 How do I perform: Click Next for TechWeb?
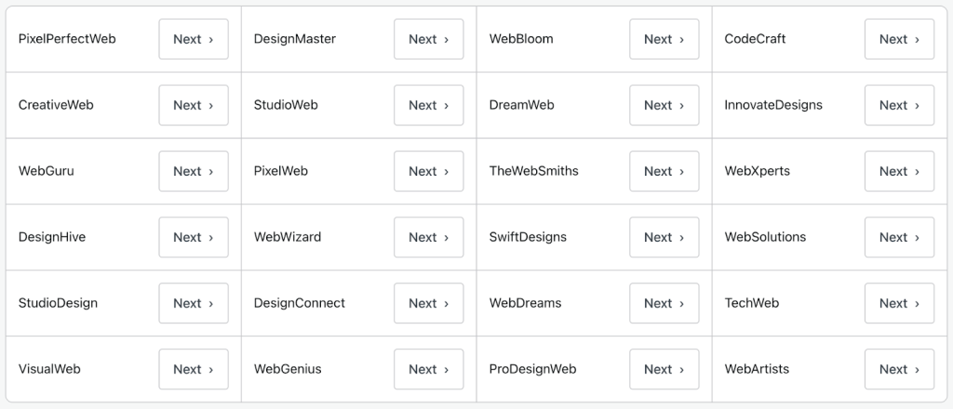pos(899,303)
